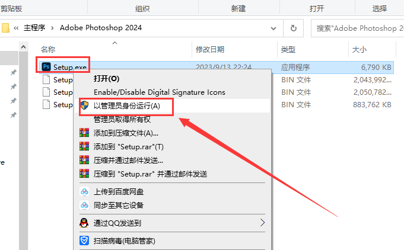This screenshot has height=250, width=404.
Task: Click Baidu Netdisk icon beside 上传到百度网盘
Action: point(84,191)
